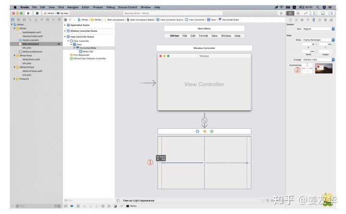This screenshot has width=346, height=214.
Task: Open the Connections inspector arrow icon
Action: [319, 20]
